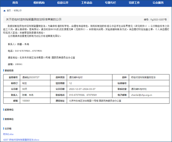Select the 基础信息 section heading
Image resolution: width=172 pixels, height=142 pixels.
[9, 71]
